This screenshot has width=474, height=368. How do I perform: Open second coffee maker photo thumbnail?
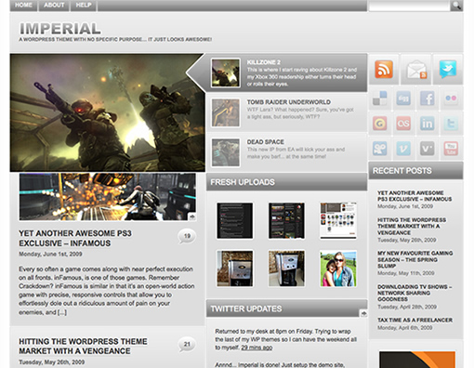click(x=286, y=269)
